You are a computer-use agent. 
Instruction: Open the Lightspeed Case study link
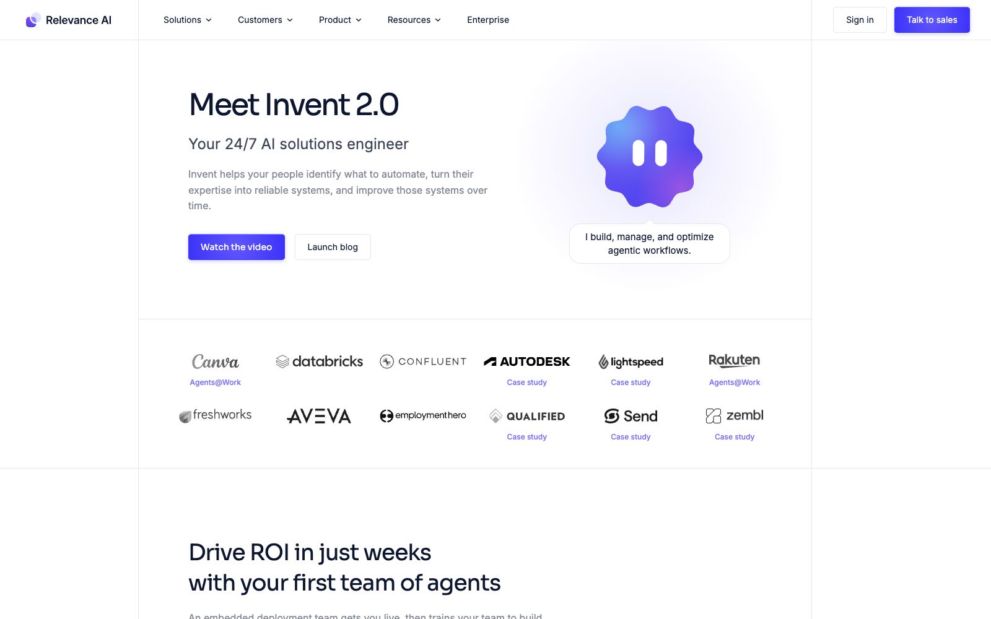(631, 383)
